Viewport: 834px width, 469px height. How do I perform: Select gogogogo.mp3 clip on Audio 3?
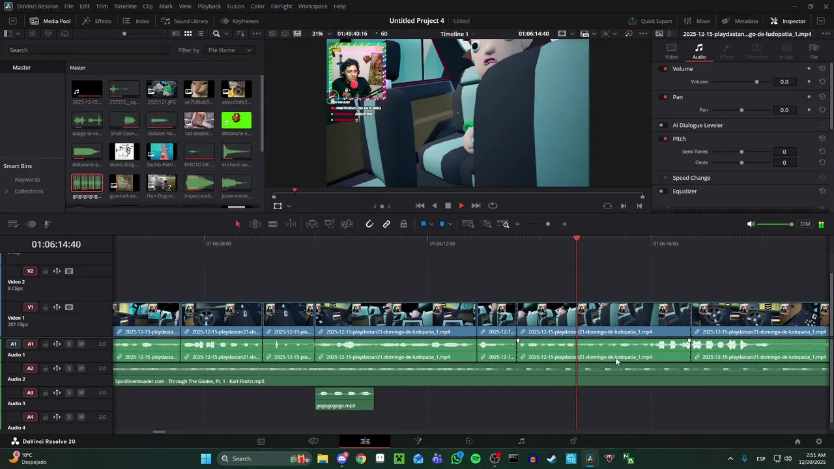pos(345,399)
